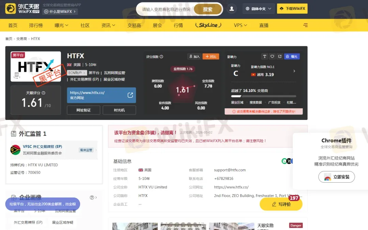
Task: Click the 网址验证 button
Action: pos(83,110)
